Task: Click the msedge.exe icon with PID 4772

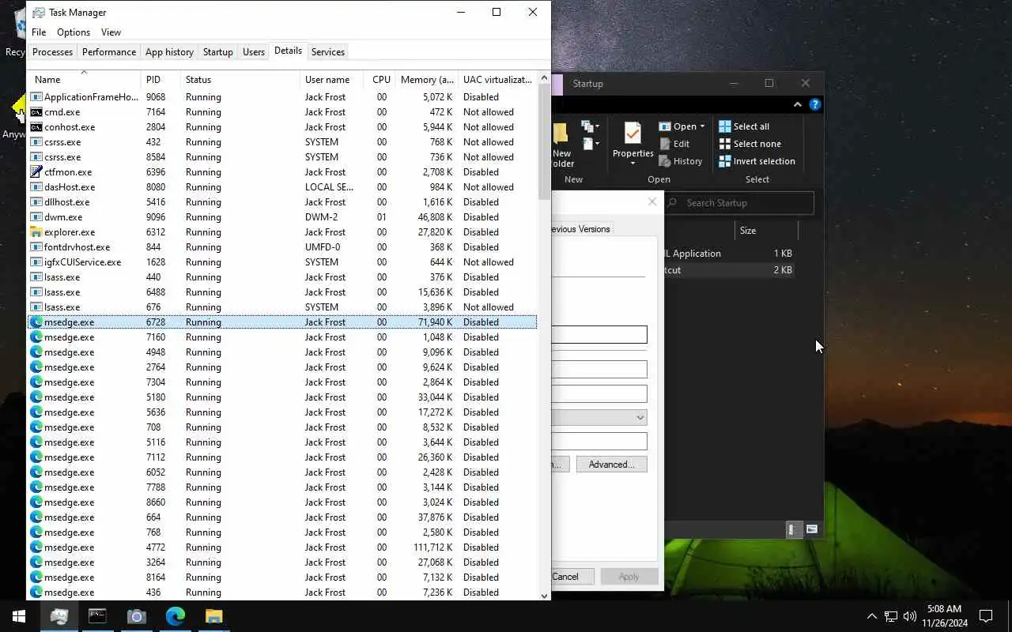Action: (x=36, y=547)
